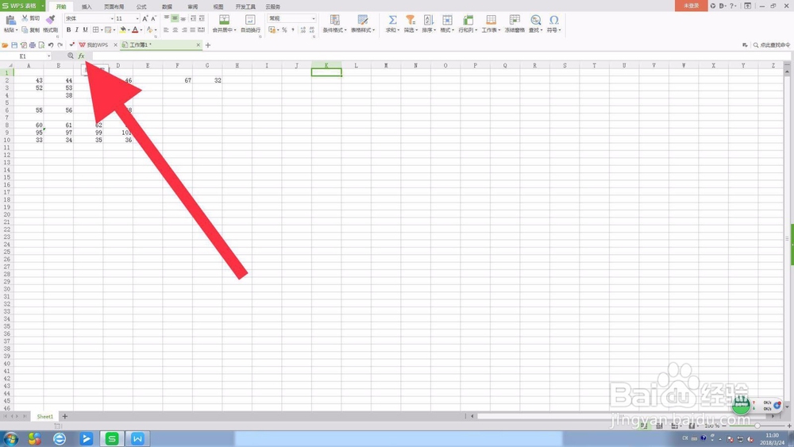Select the My WPS document tab
The width and height of the screenshot is (794, 447).
coord(97,45)
